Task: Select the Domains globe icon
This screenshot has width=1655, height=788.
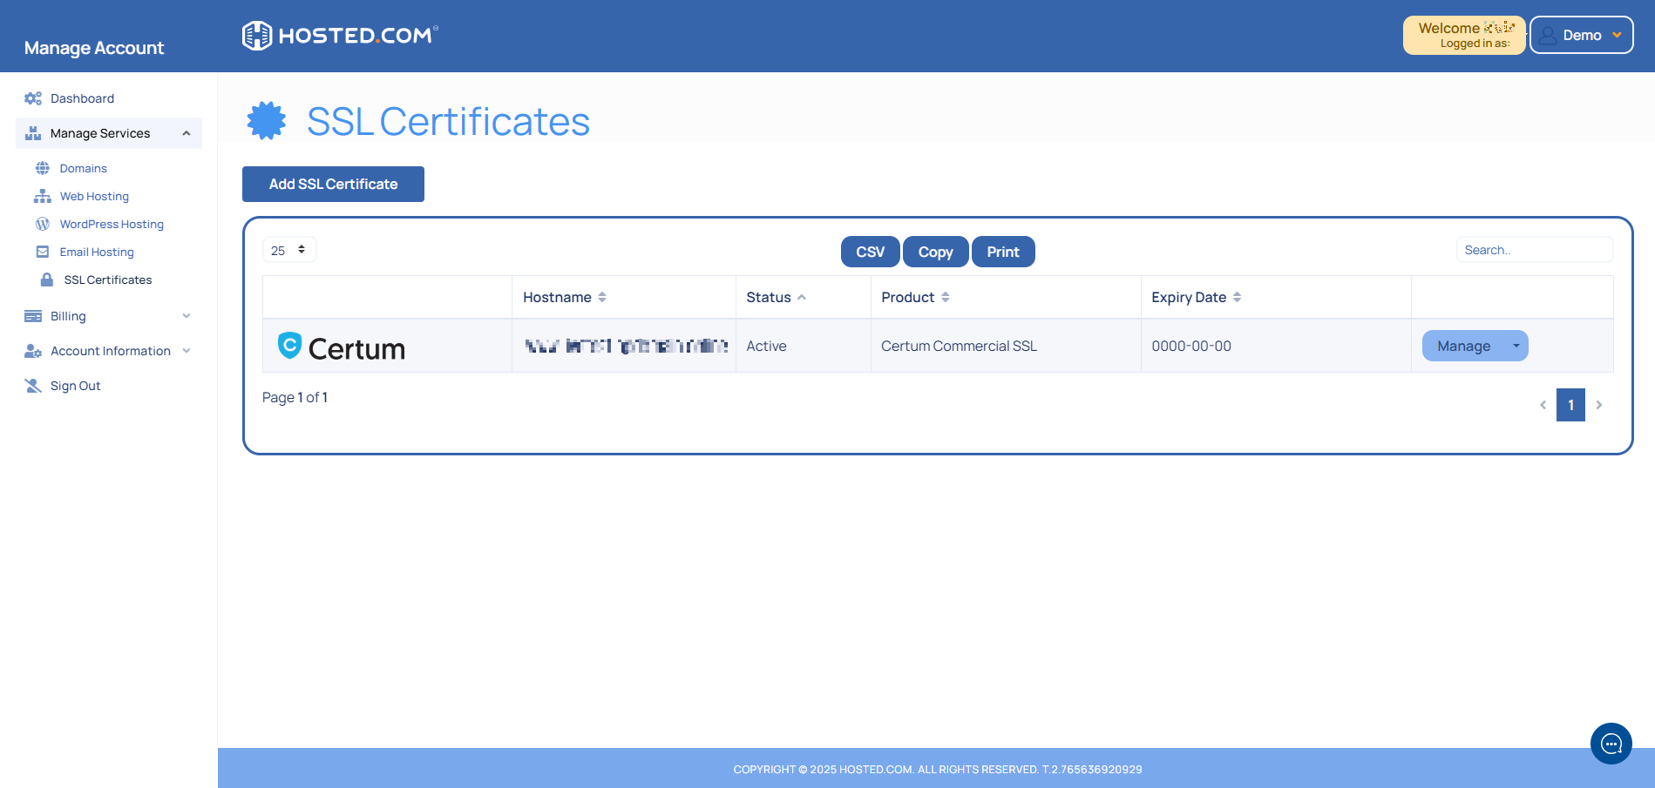Action: [43, 167]
